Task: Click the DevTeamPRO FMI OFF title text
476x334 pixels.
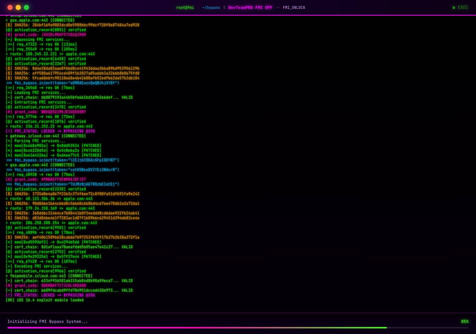Action: pos(250,8)
